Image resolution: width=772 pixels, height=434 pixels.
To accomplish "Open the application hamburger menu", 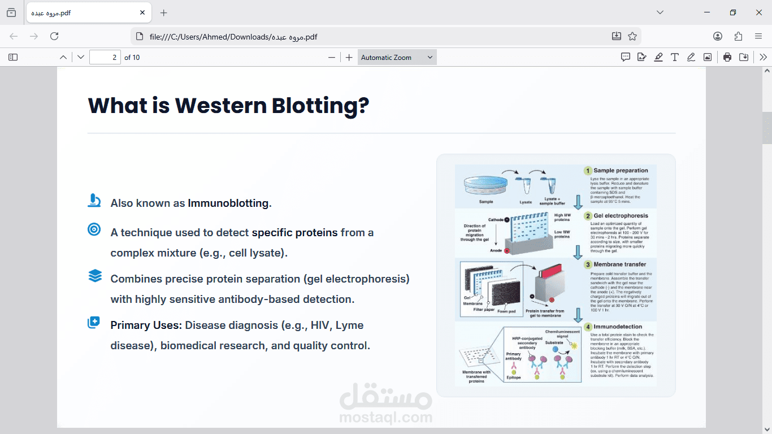I will (x=758, y=36).
